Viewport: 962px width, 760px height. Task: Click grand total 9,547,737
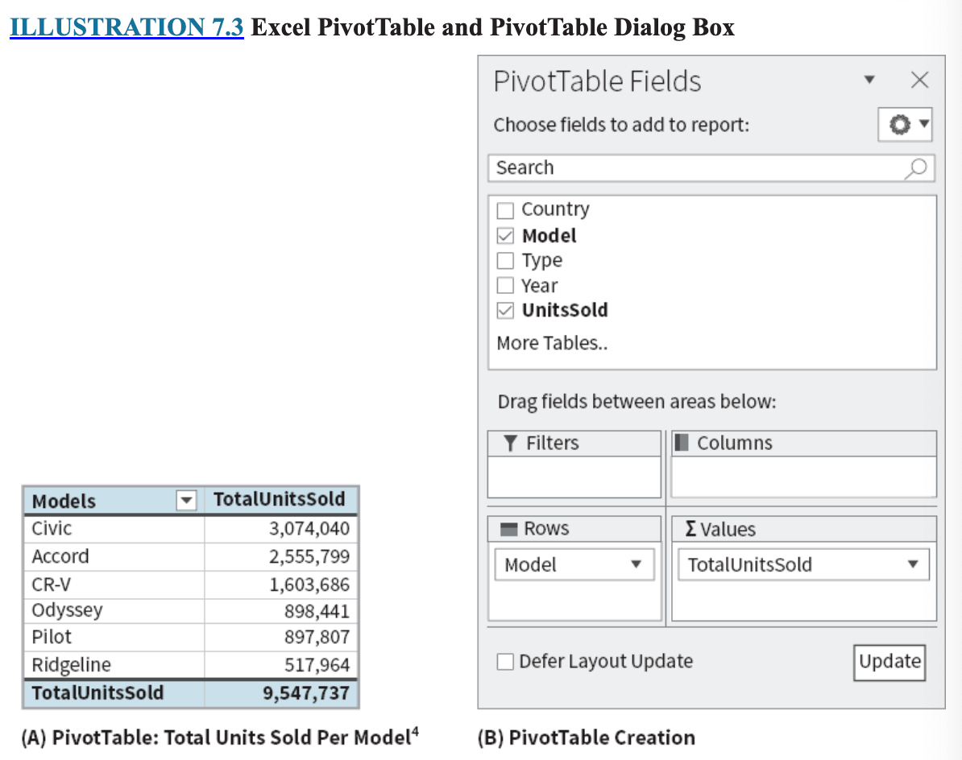click(306, 693)
